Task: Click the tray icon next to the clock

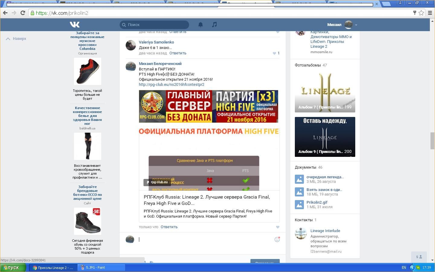Action: (x=418, y=267)
